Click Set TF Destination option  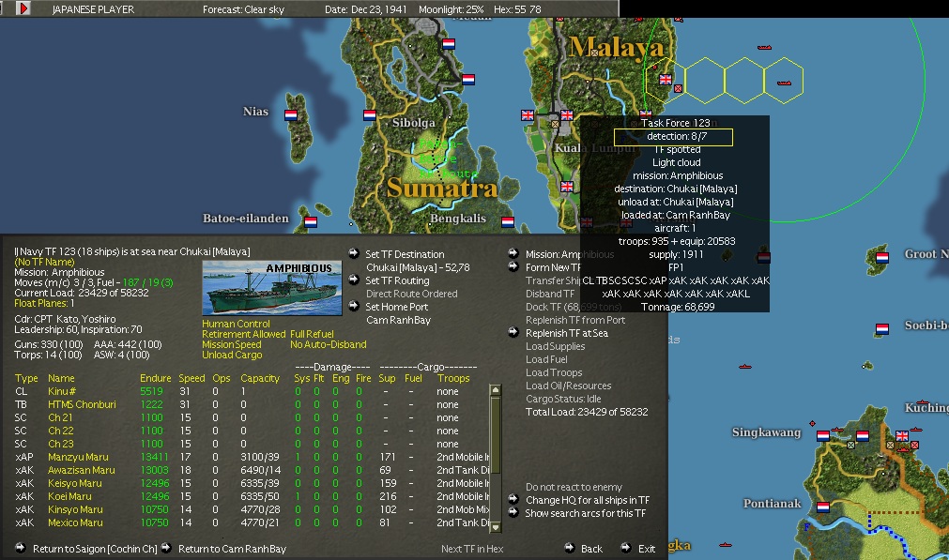click(405, 254)
